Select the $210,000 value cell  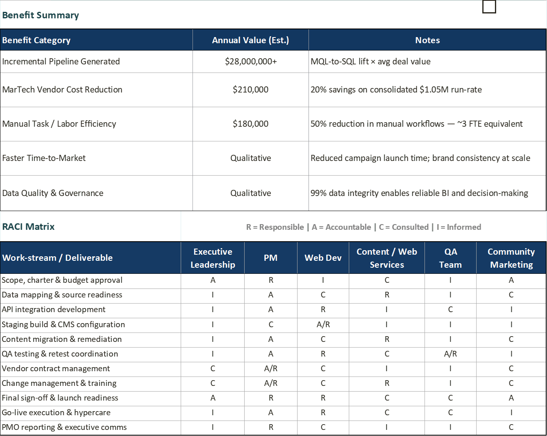click(x=251, y=90)
